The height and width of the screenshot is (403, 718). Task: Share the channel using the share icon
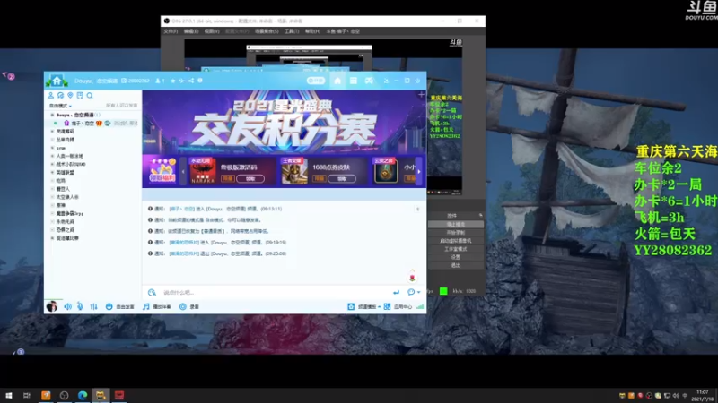(x=191, y=81)
